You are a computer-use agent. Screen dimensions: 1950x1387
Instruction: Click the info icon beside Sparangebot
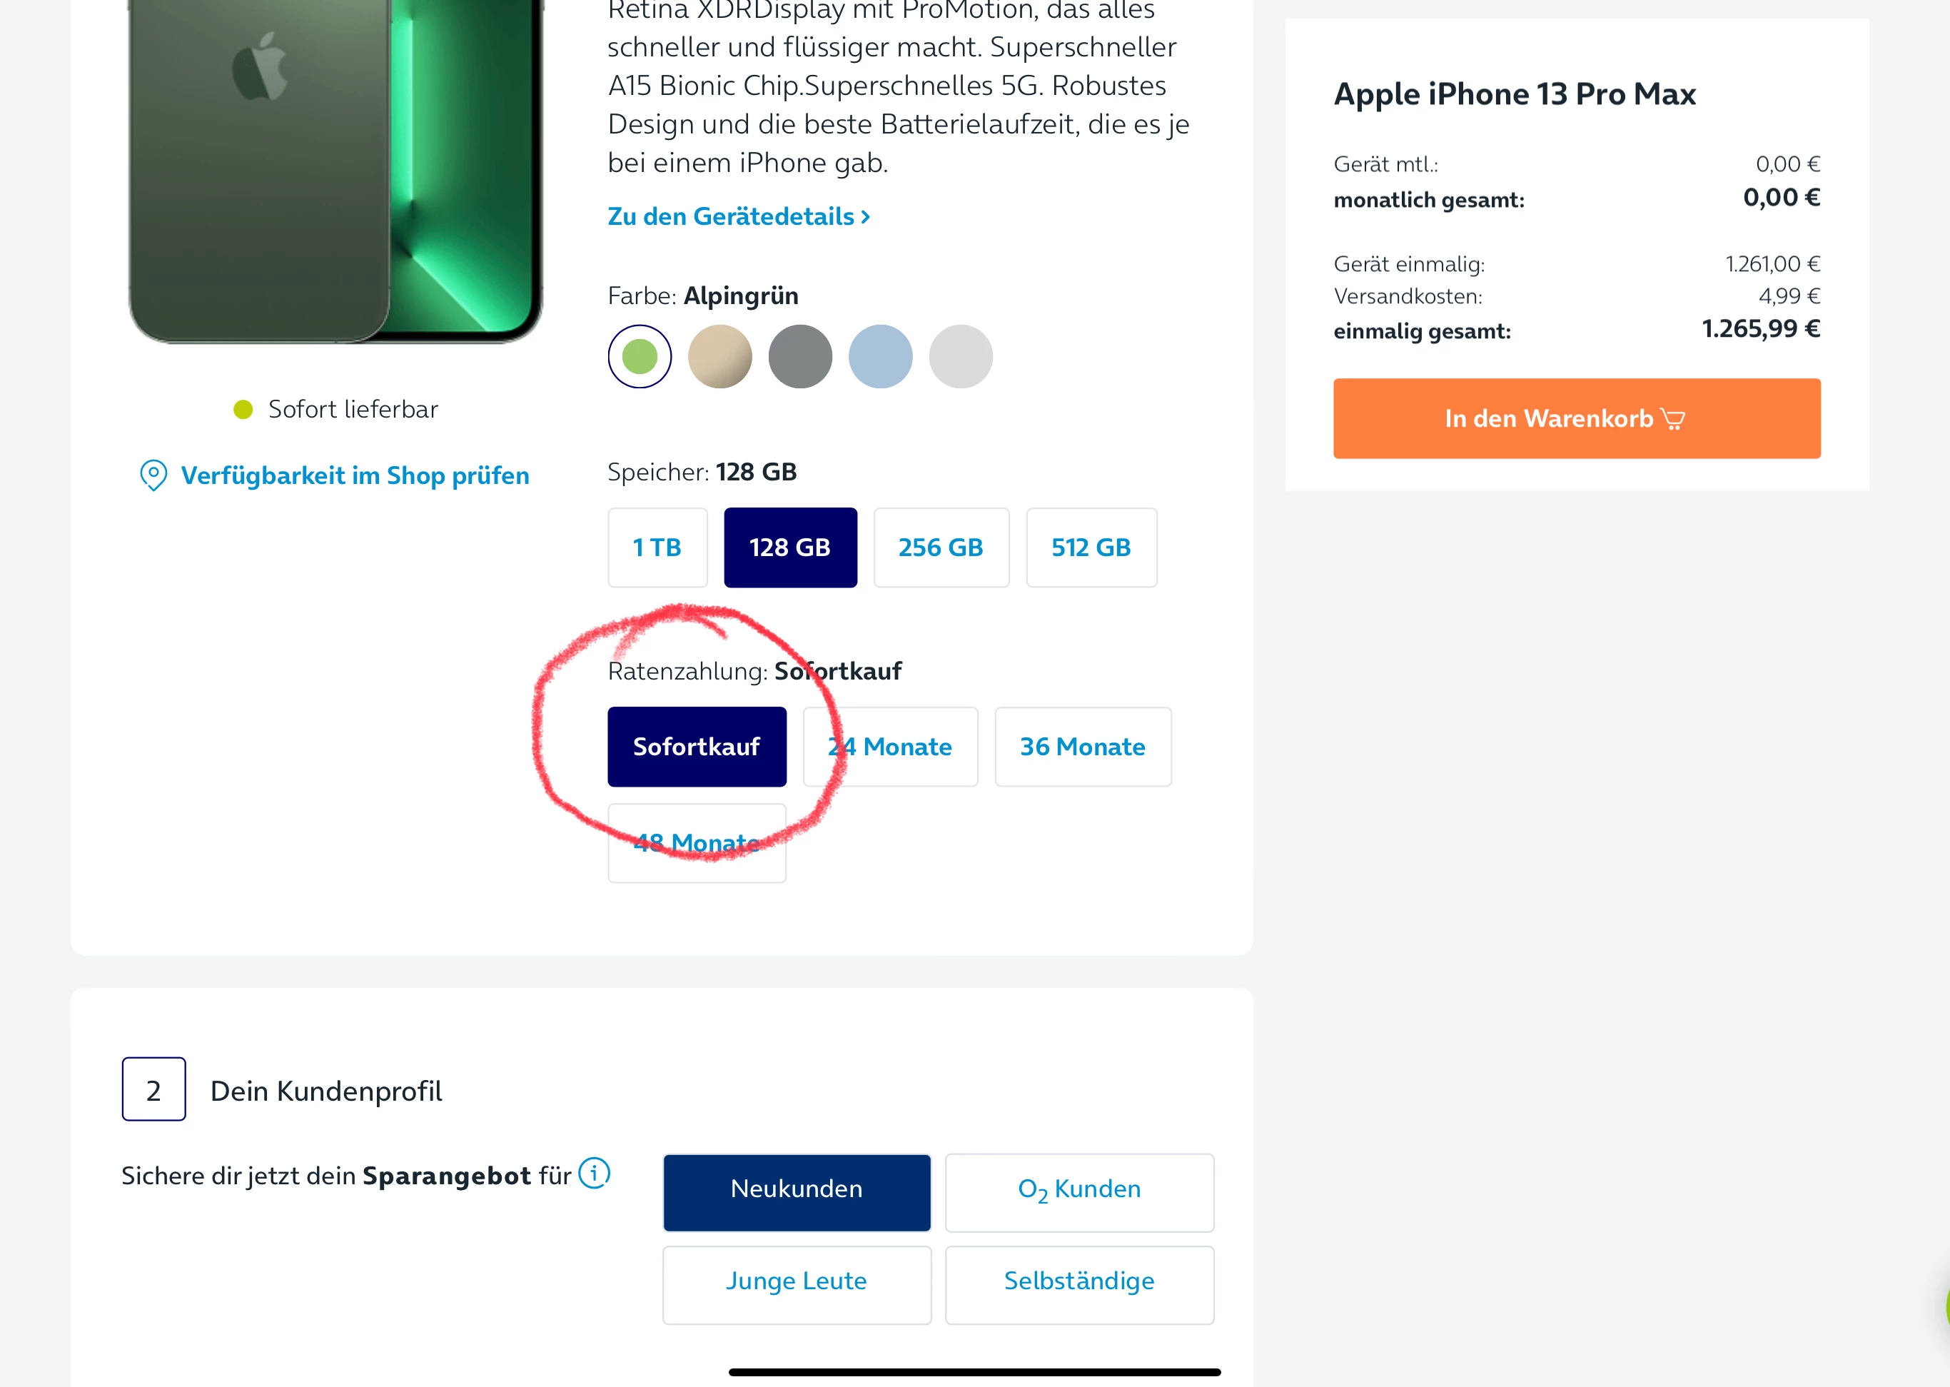(x=595, y=1173)
